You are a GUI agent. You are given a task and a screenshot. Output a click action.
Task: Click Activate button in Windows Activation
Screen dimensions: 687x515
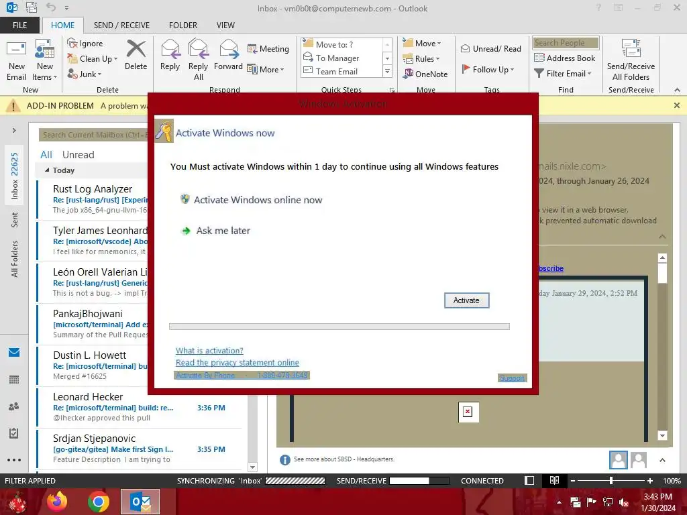[466, 300]
